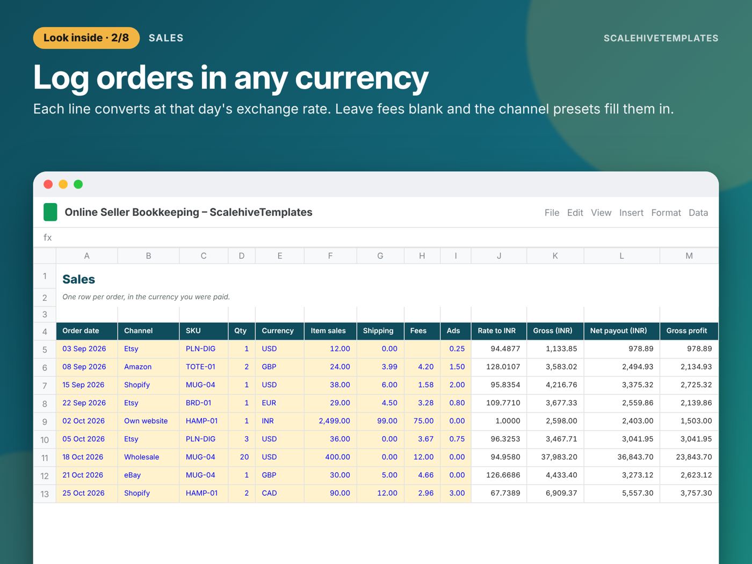Select the BRD-01 SKU cell
Image resolution: width=752 pixels, height=564 pixels.
pyautogui.click(x=204, y=403)
